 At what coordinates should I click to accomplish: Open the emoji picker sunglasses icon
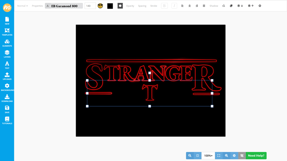[x=100, y=6]
